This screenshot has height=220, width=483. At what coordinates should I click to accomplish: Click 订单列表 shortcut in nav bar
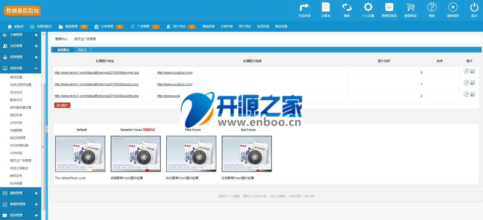pyautogui.click(x=227, y=27)
